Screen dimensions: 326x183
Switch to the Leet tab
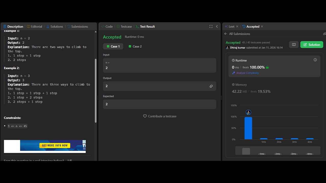[230, 26]
